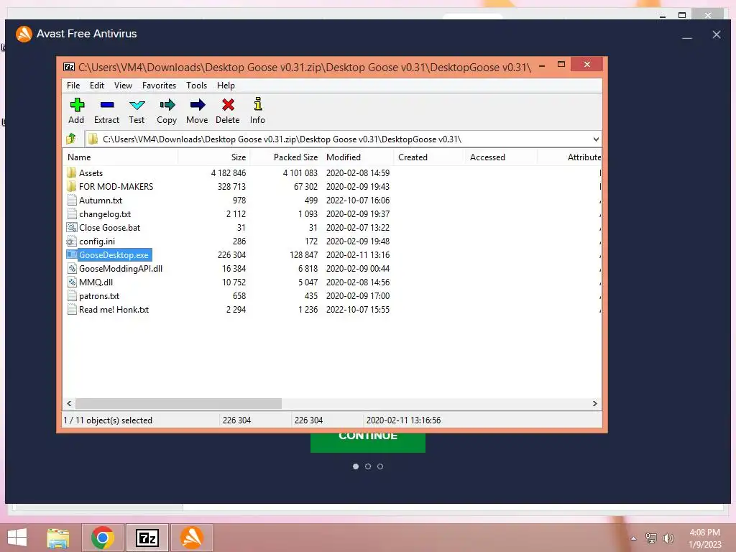Select the GooseModdingAPI.dll file name

[x=121, y=269]
